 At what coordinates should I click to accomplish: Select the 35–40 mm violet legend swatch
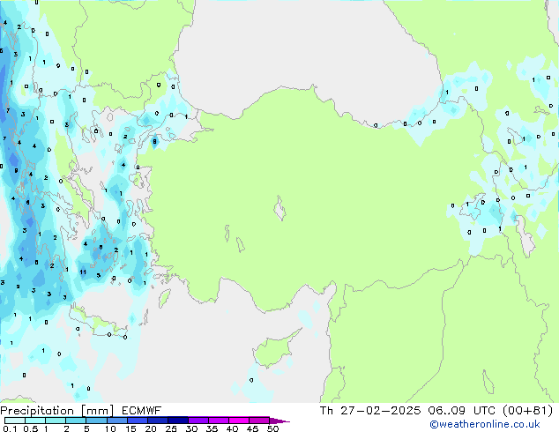pyautogui.click(x=219, y=421)
